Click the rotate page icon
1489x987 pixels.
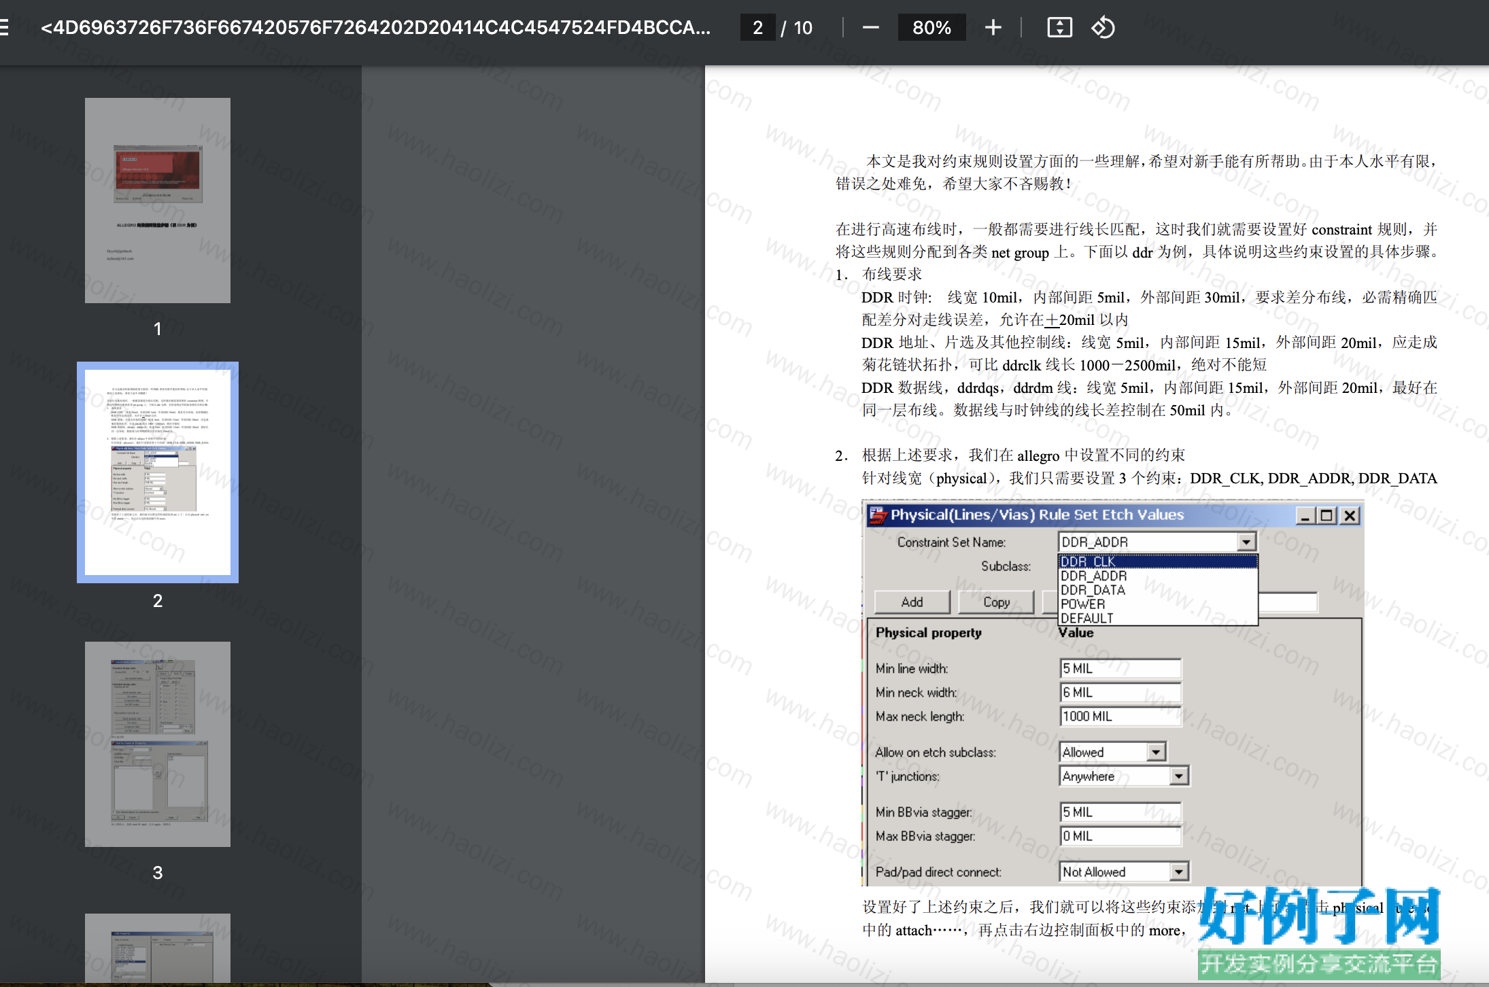[x=1103, y=27]
